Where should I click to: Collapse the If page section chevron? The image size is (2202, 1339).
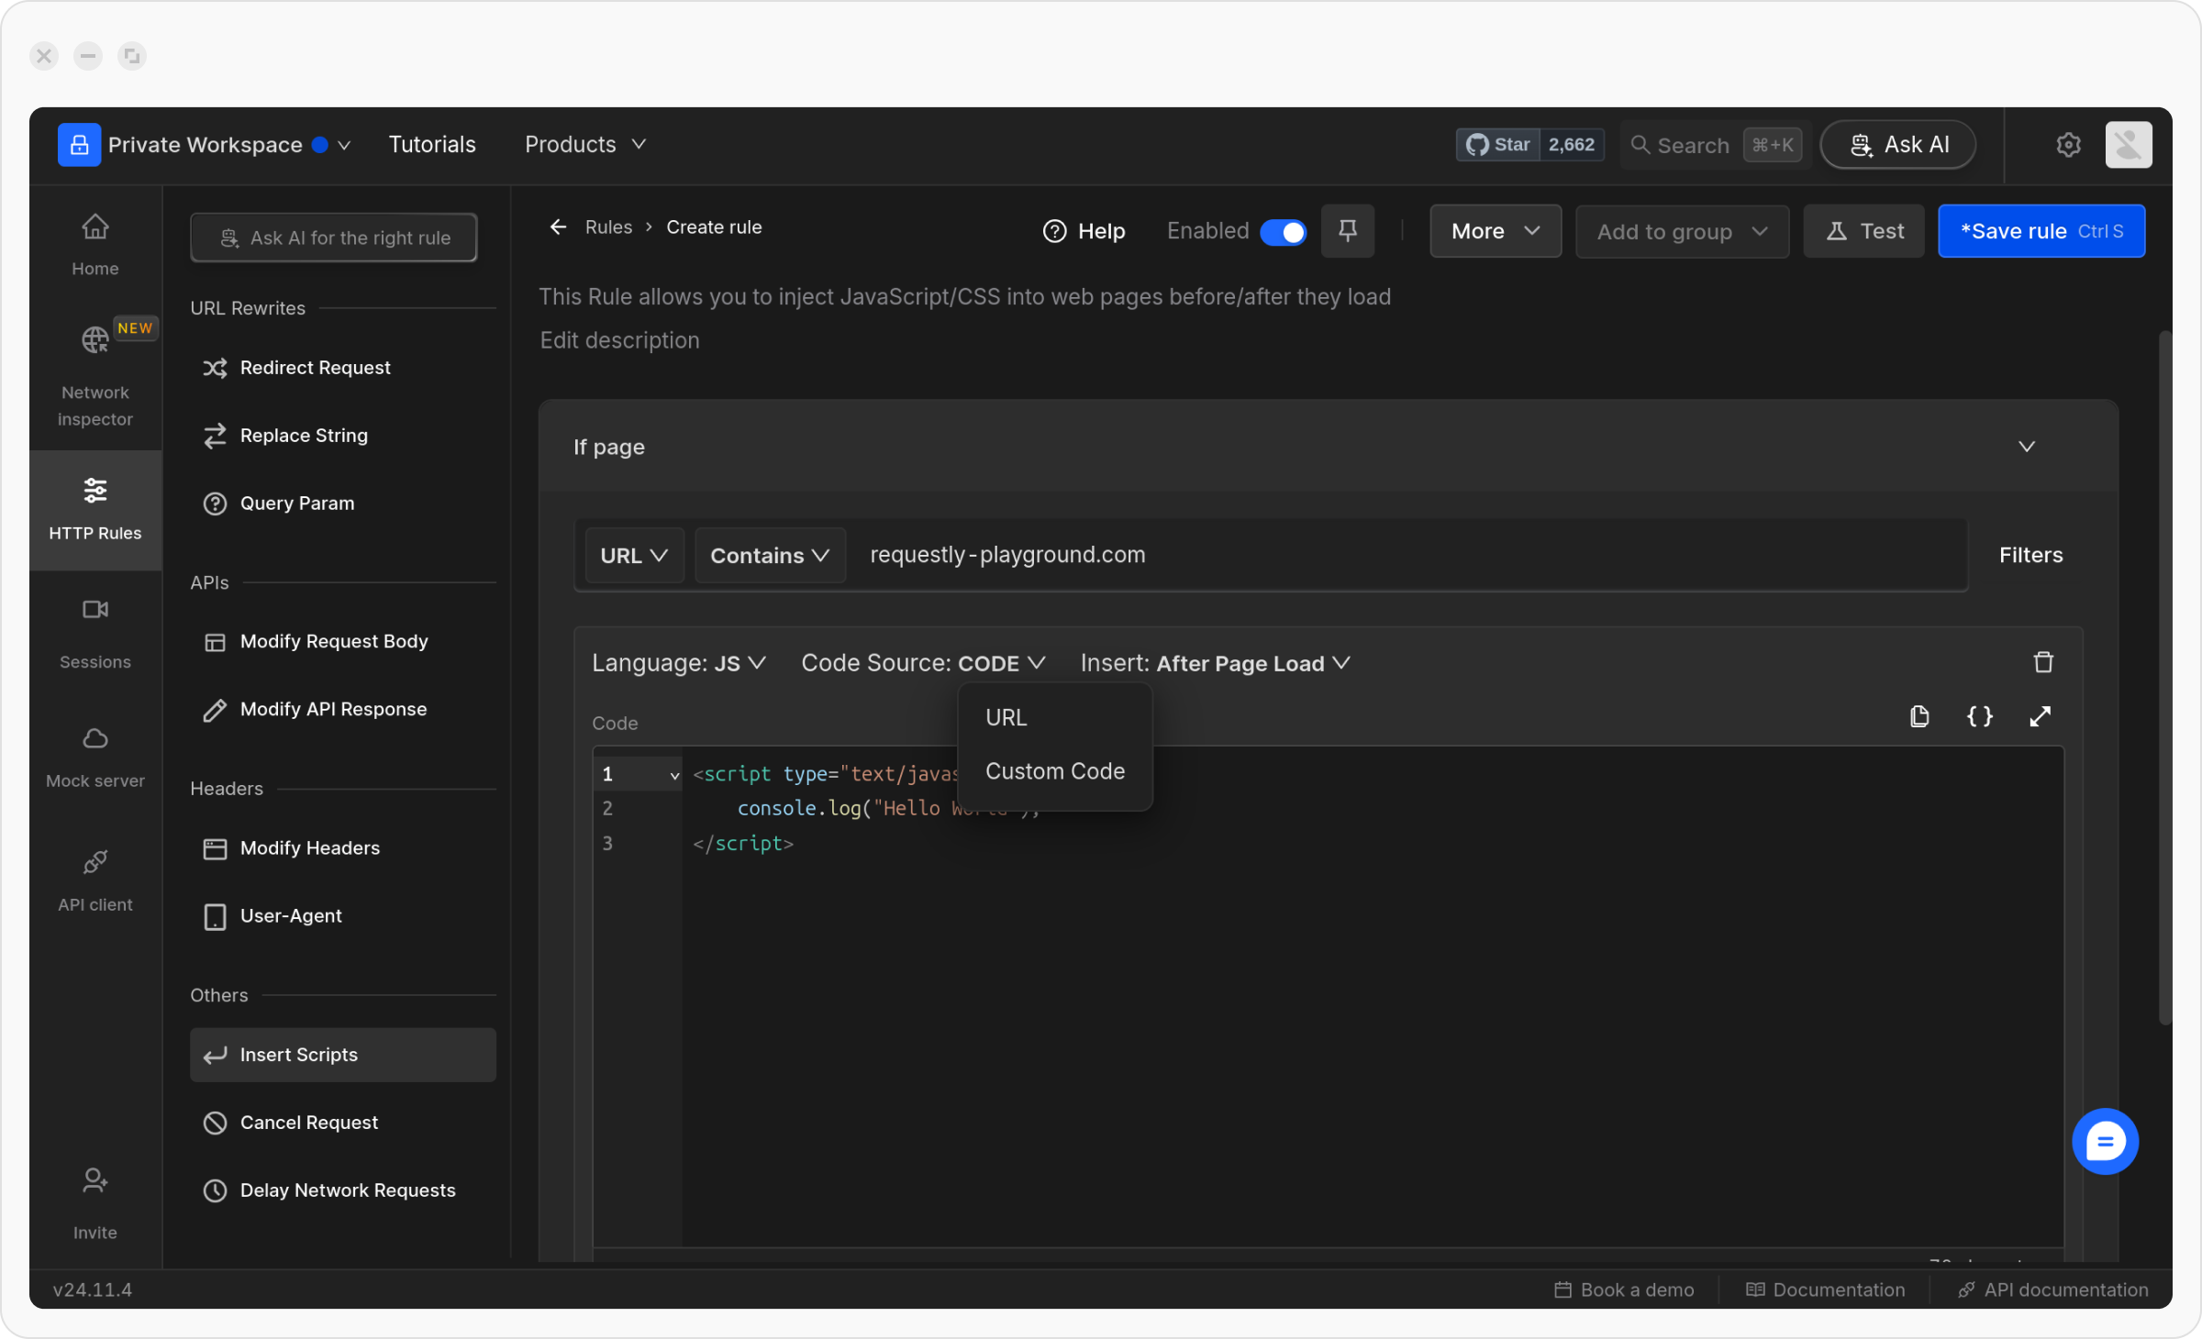click(x=2026, y=447)
